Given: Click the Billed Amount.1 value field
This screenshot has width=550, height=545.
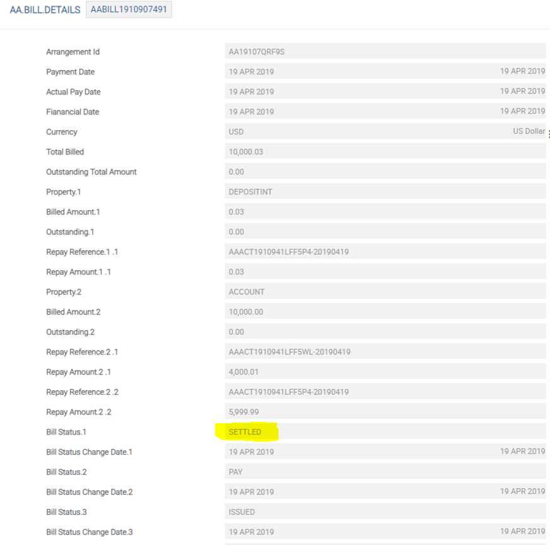Looking at the screenshot, I should [385, 212].
